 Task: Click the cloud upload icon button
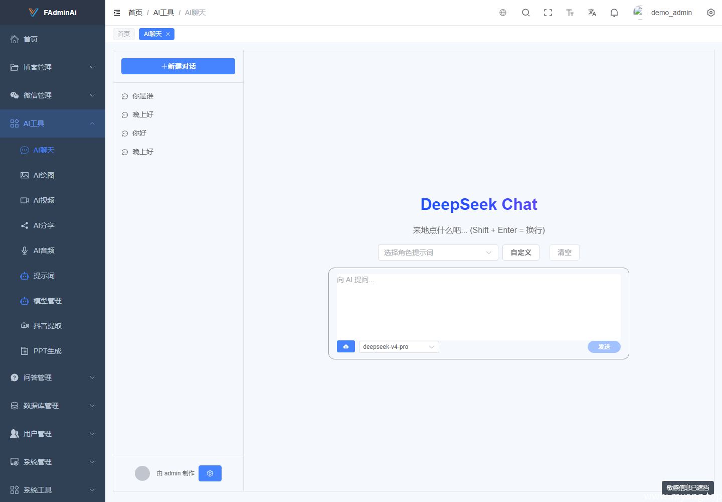[x=346, y=346]
